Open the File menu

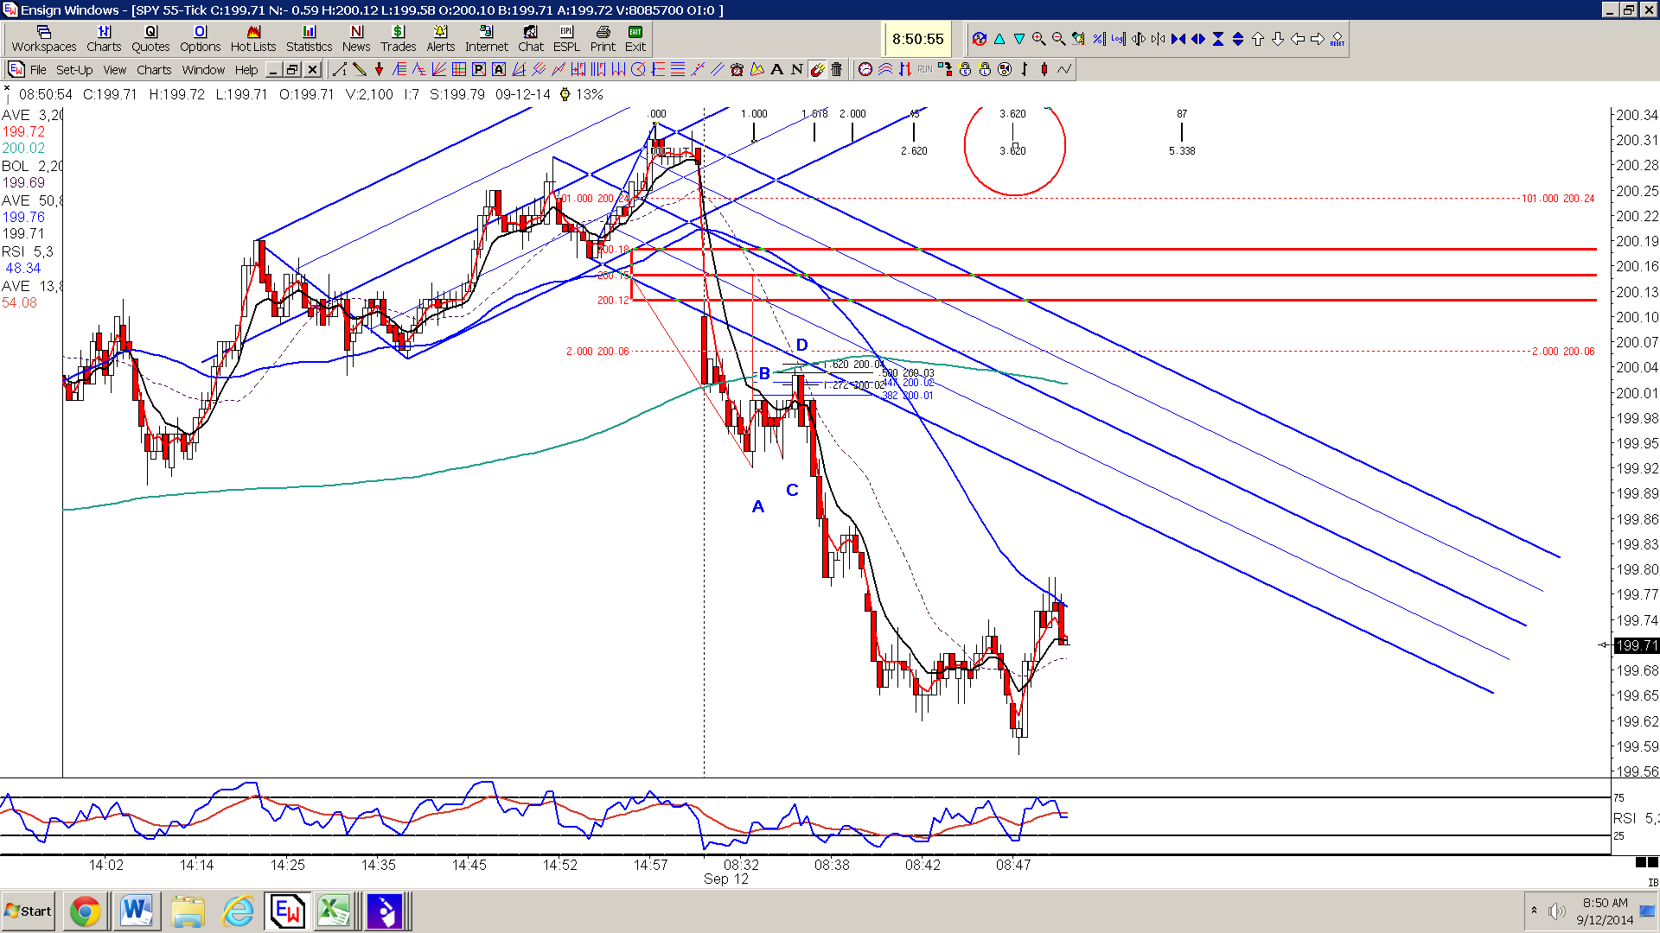(38, 70)
